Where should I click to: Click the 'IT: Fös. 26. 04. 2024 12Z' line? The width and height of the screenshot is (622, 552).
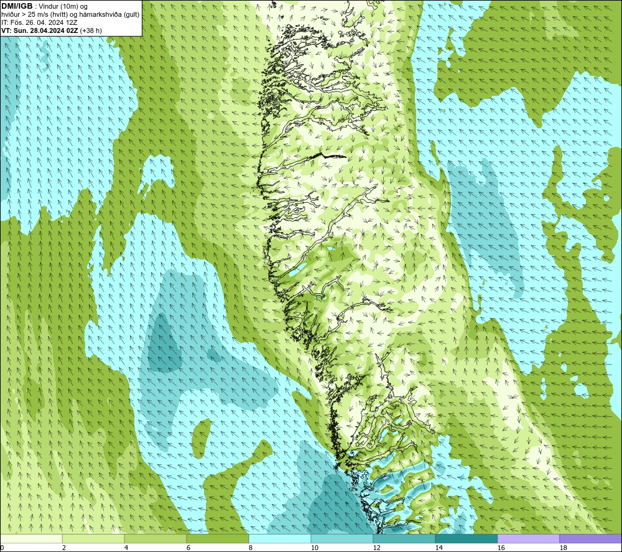point(39,22)
